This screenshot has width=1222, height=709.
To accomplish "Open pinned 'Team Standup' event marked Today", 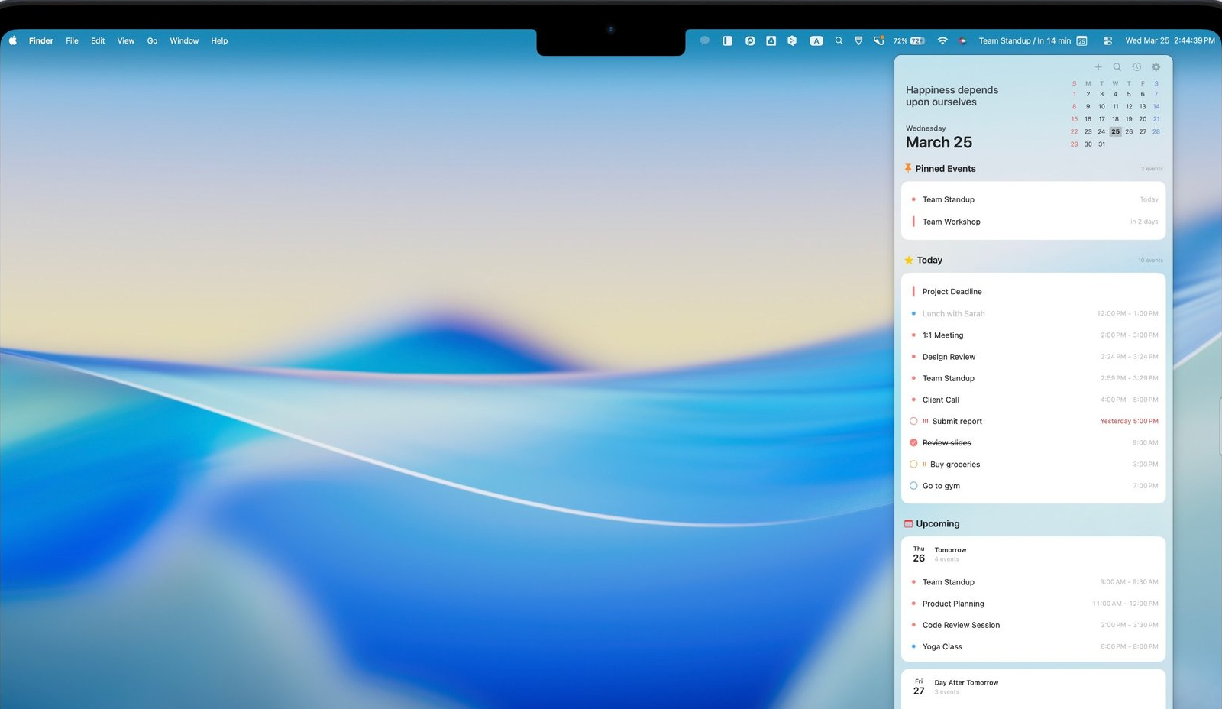I will (x=1033, y=199).
